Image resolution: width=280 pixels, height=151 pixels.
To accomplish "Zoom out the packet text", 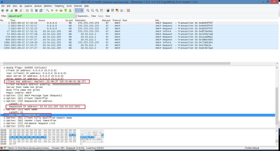I will pyautogui.click(x=92, y=10).
